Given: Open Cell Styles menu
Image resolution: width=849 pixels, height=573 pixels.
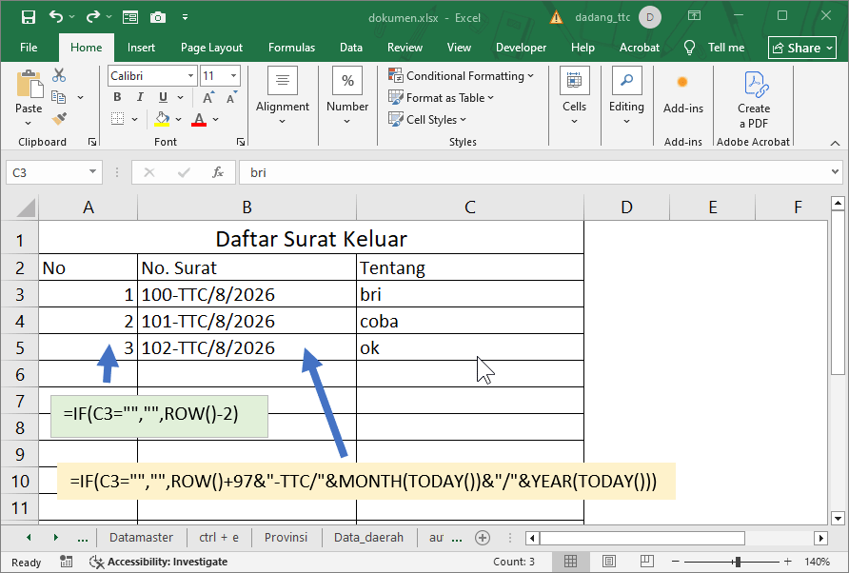Looking at the screenshot, I should [427, 119].
